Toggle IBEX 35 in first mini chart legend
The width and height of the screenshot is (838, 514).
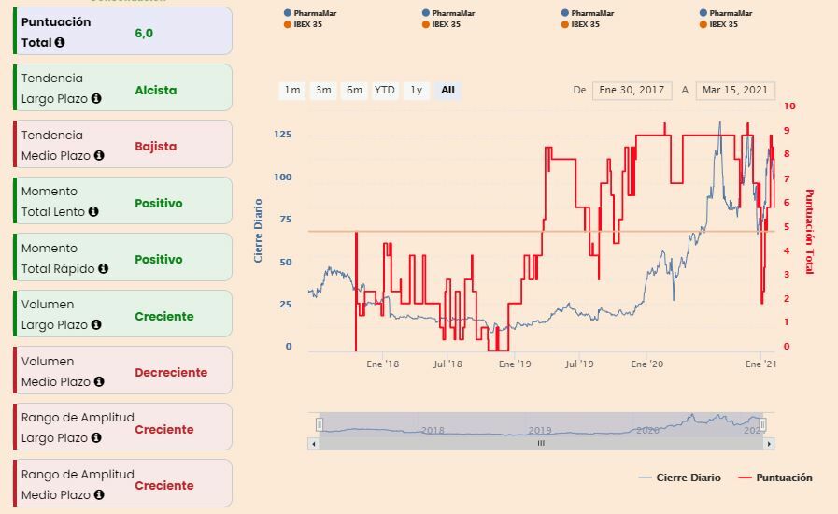coord(303,24)
